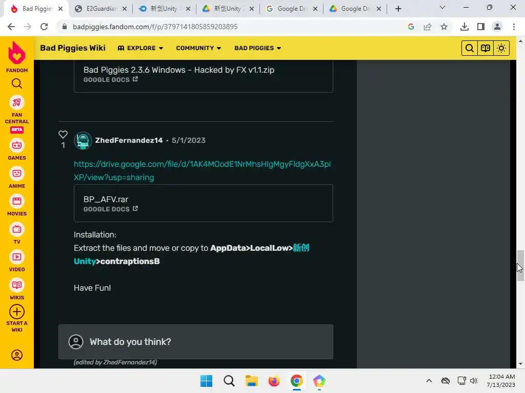Viewport: 525px width, 393px height.
Task: Click Chrome forward arrow
Action: point(28,27)
